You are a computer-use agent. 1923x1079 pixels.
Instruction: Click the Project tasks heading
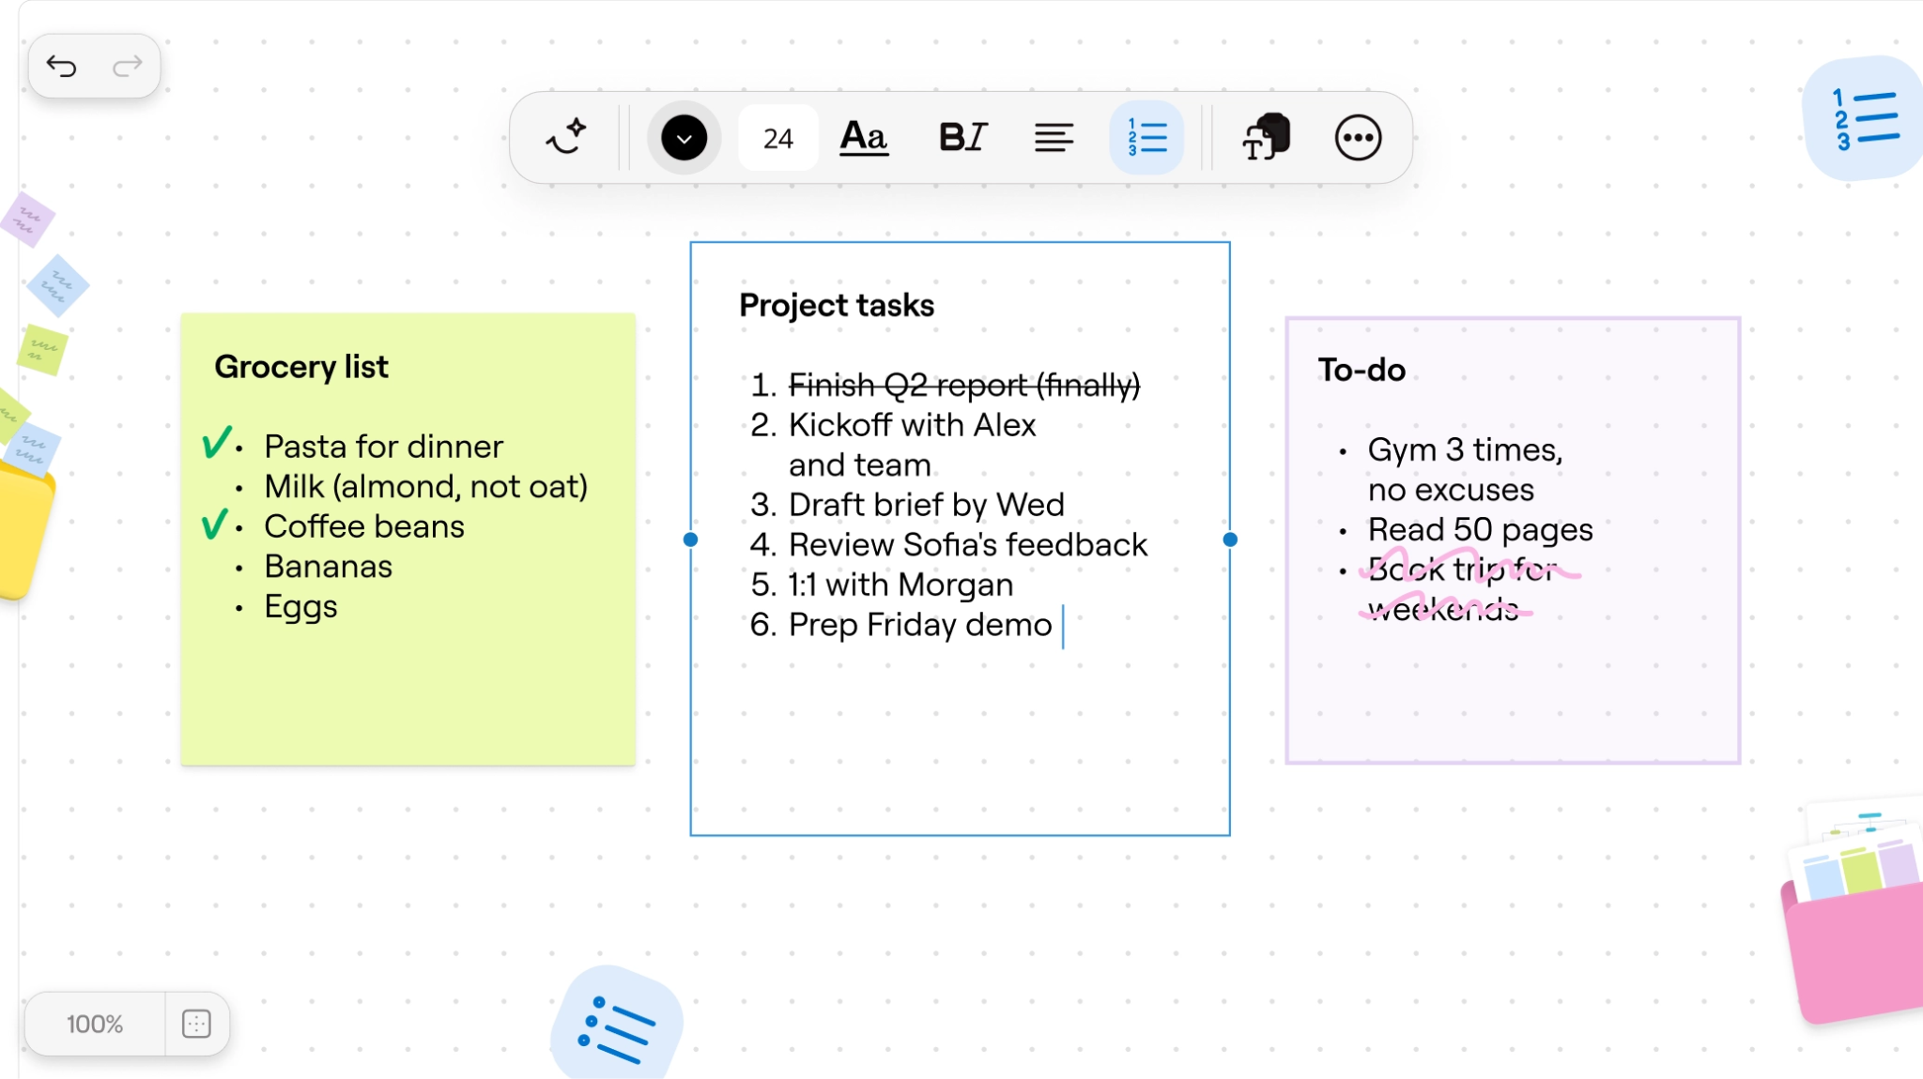click(x=836, y=306)
